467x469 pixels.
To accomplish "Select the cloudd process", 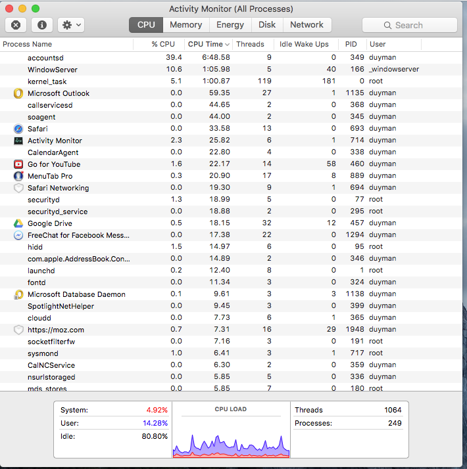I will coord(231,318).
